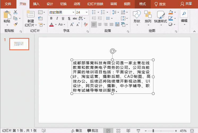Click the Cut scissors icon
Screen dimensions: 198x133
tap(15, 12)
